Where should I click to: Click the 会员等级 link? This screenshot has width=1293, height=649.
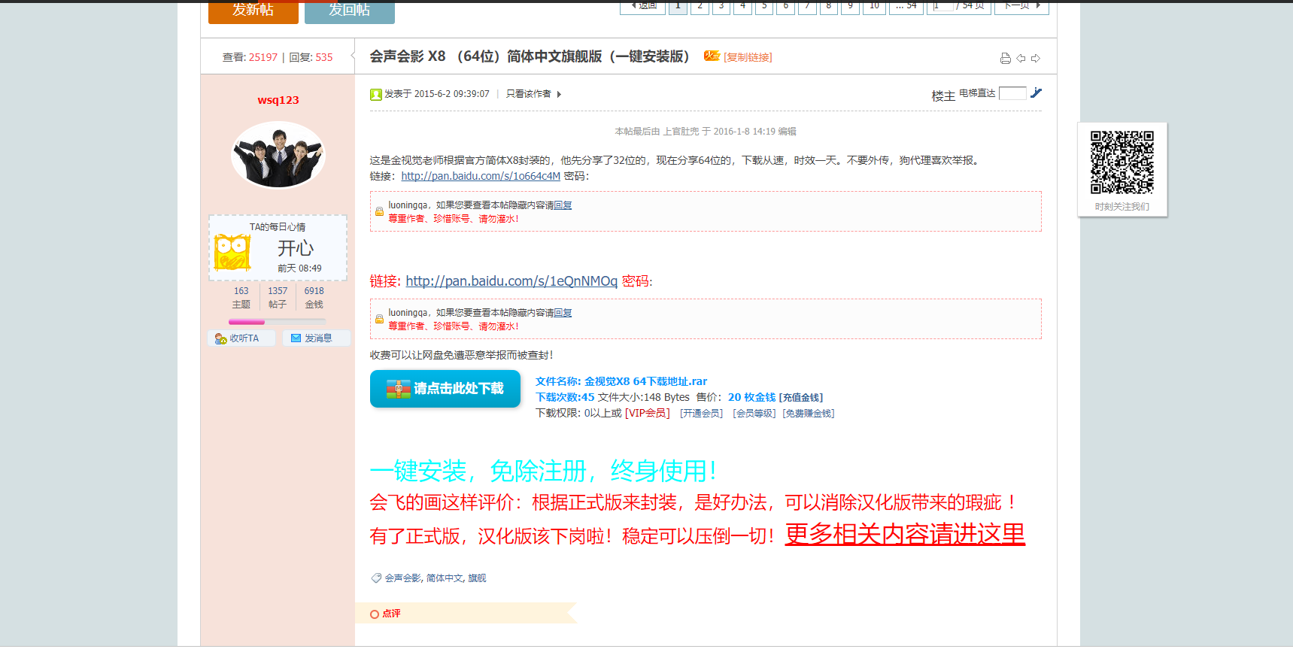(754, 413)
